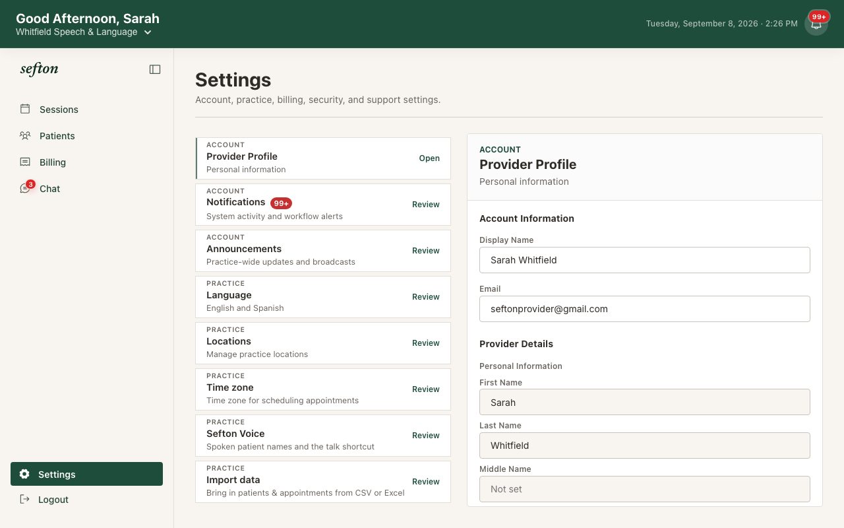Click the Middle Name field
The height and width of the screenshot is (528, 844).
645,489
